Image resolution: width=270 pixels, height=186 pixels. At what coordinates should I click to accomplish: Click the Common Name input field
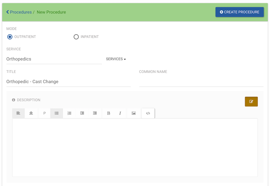tap(201, 81)
